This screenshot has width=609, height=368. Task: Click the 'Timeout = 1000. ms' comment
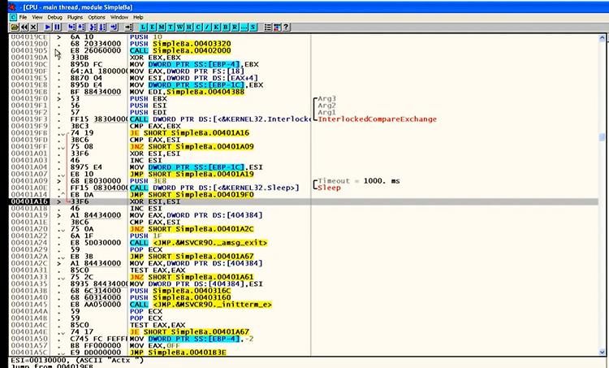point(359,180)
